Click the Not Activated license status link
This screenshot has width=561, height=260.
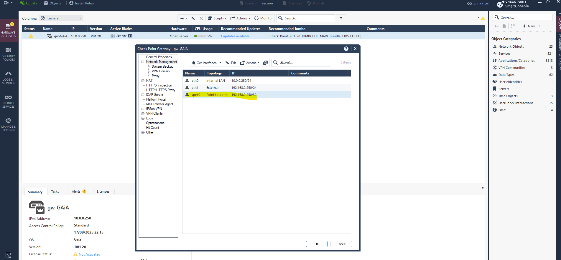(89, 254)
